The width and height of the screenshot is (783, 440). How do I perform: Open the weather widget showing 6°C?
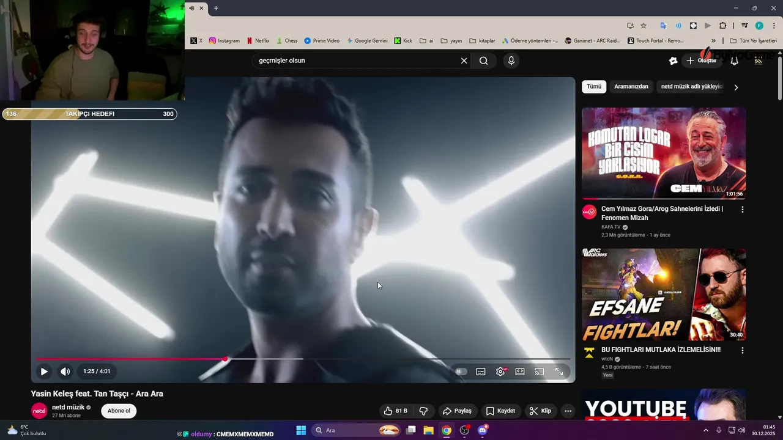26,430
